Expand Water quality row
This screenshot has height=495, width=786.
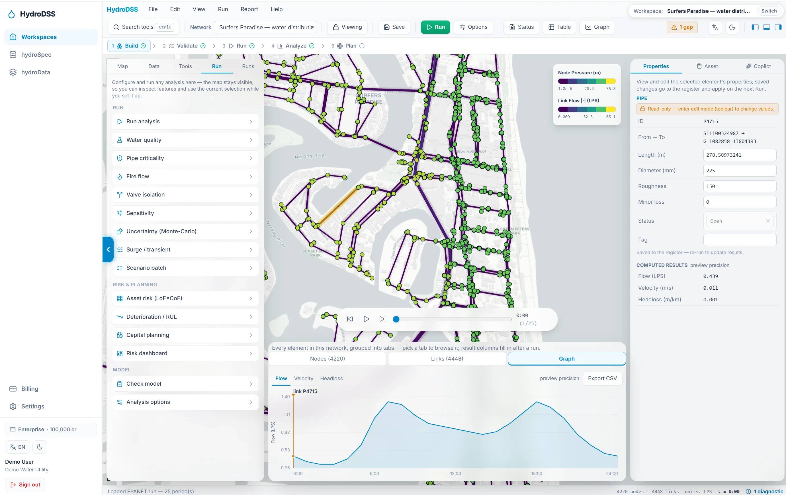(185, 140)
